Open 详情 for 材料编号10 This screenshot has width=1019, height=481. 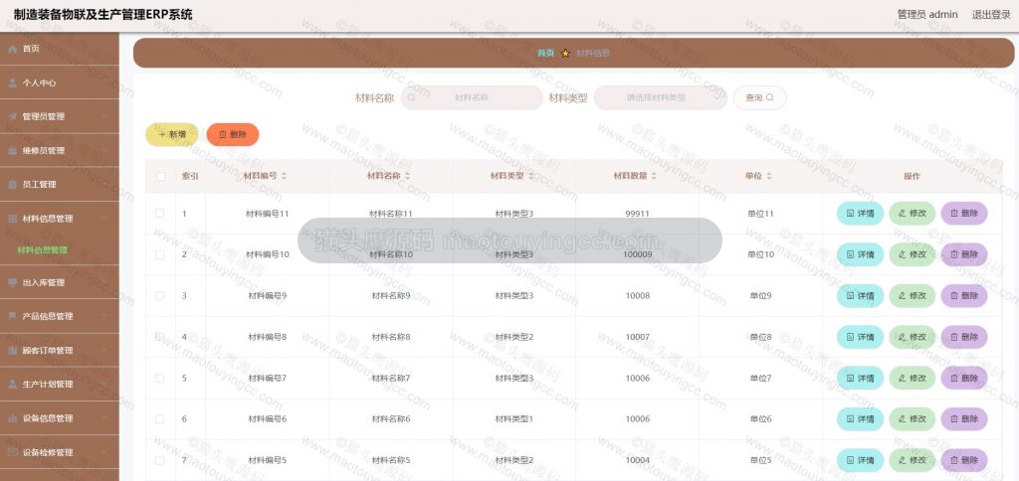tap(860, 254)
